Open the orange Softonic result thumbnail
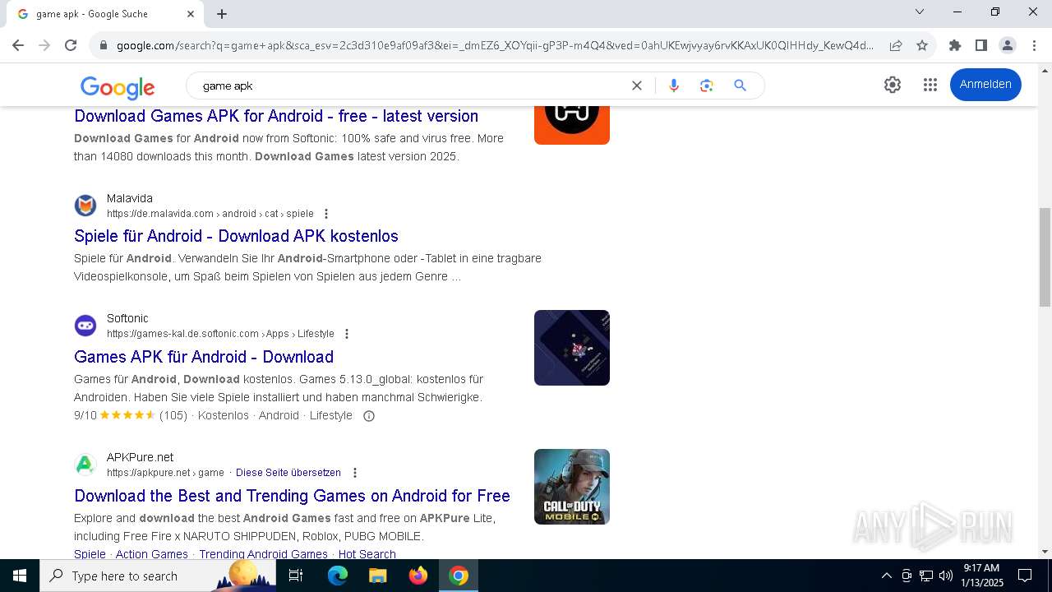This screenshot has width=1052, height=592. tap(572, 125)
